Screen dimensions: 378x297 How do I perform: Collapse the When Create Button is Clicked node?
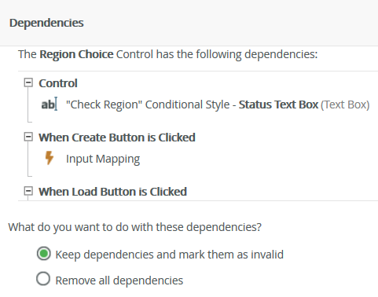(28, 137)
